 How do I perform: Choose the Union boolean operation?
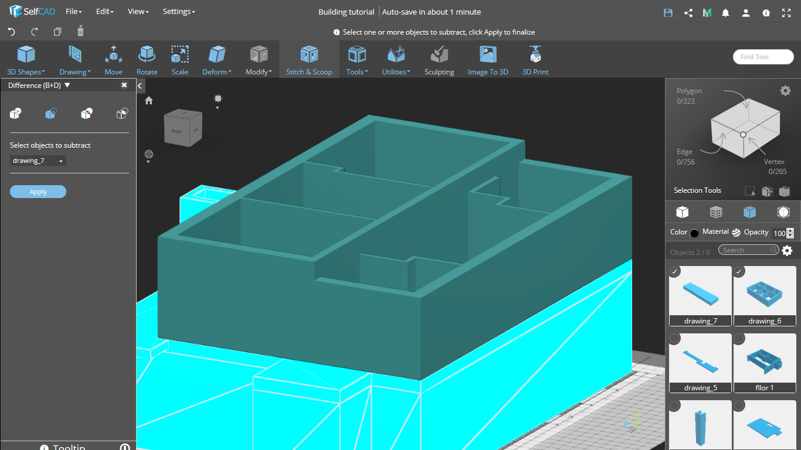16,114
